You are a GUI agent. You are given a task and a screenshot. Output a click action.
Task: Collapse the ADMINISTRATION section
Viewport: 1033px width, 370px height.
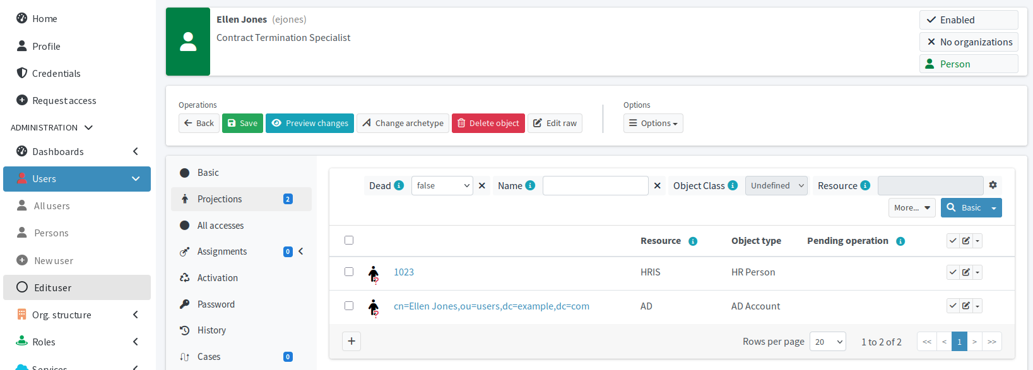tap(88, 127)
